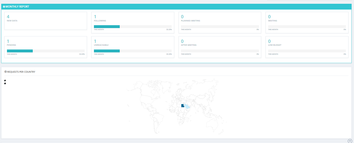Select the dark blue Egypt region on map
354x143 pixels.
click(x=183, y=106)
